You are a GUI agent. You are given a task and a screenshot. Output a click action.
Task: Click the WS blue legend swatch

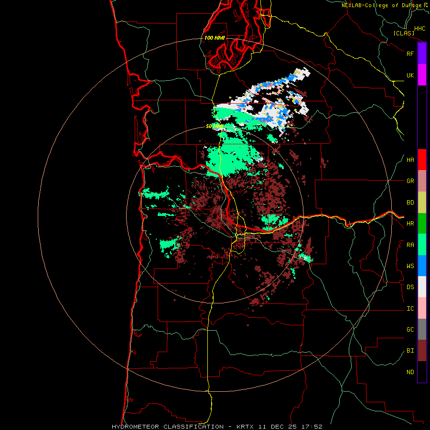click(x=422, y=266)
